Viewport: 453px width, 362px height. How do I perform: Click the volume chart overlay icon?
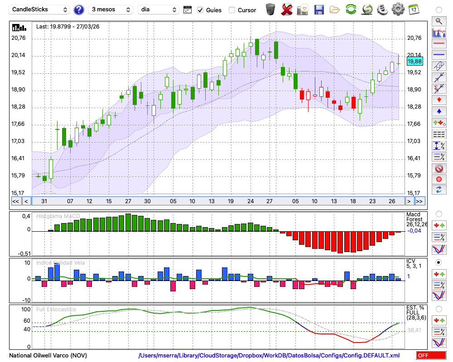tap(439, 32)
